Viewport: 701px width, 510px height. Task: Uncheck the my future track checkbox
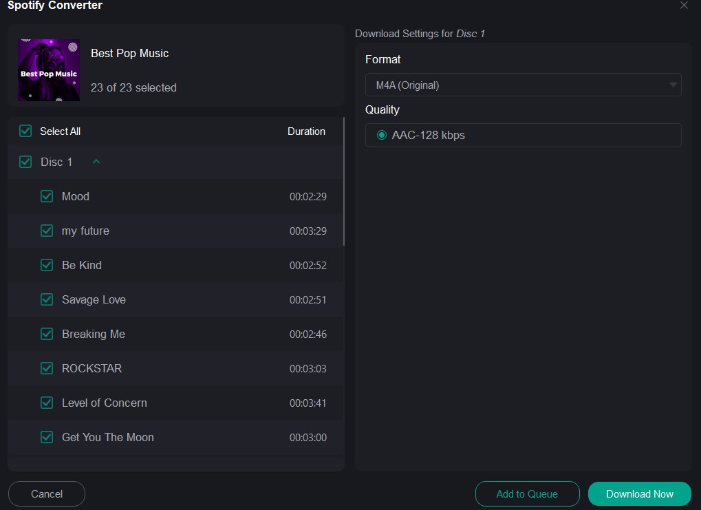pos(47,231)
